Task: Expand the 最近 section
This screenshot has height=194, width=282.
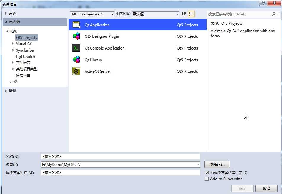Action: [x=6, y=13]
